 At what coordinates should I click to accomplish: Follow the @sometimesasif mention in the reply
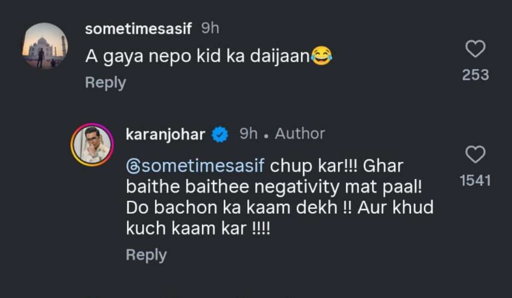[195, 166]
